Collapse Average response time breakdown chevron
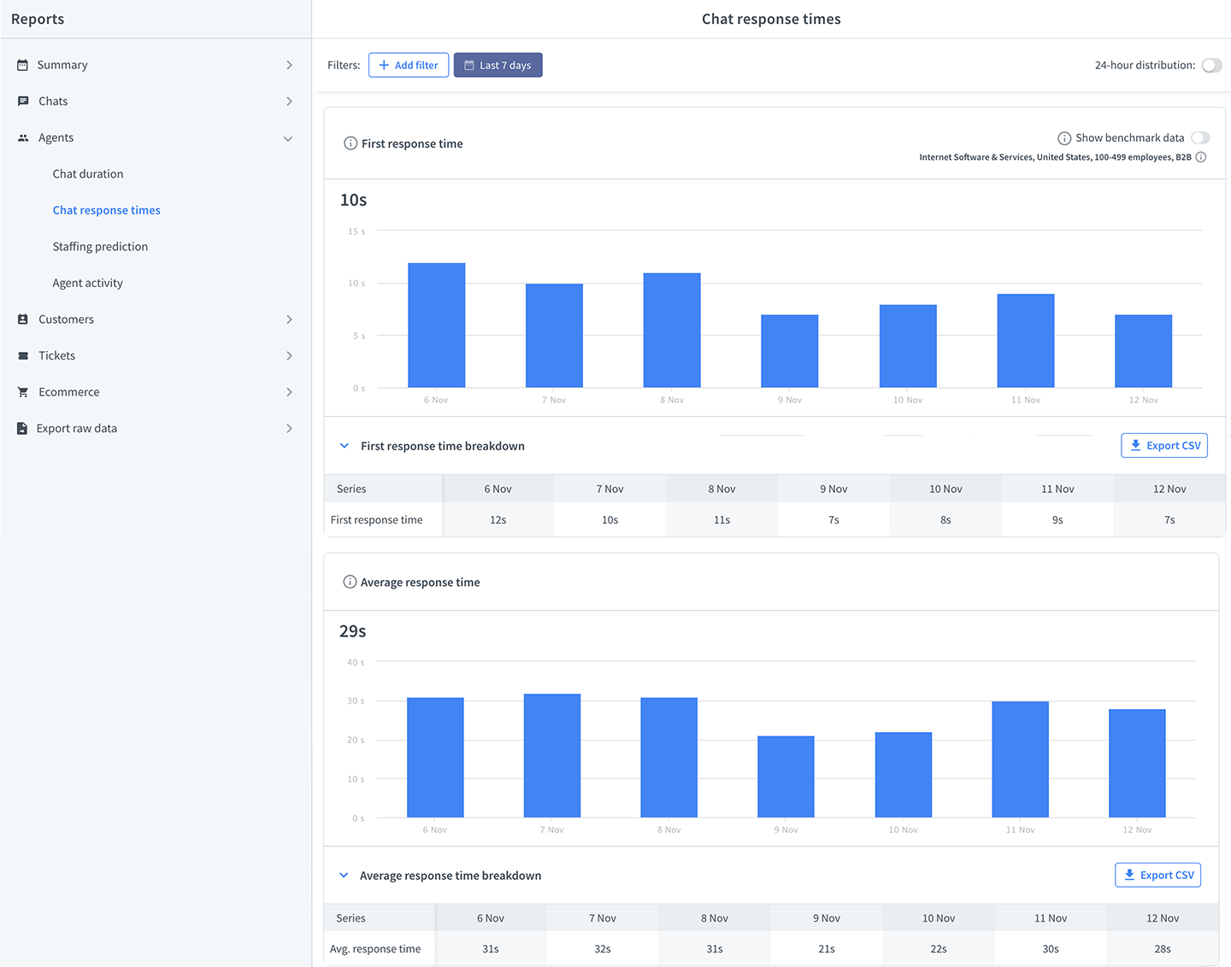The width and height of the screenshot is (1231, 967). pos(344,876)
